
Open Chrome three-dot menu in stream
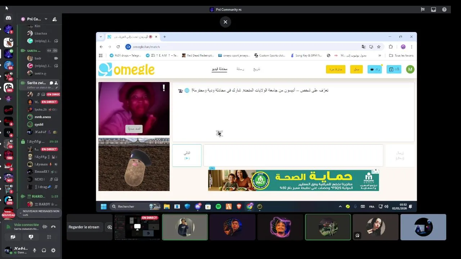pos(411,47)
